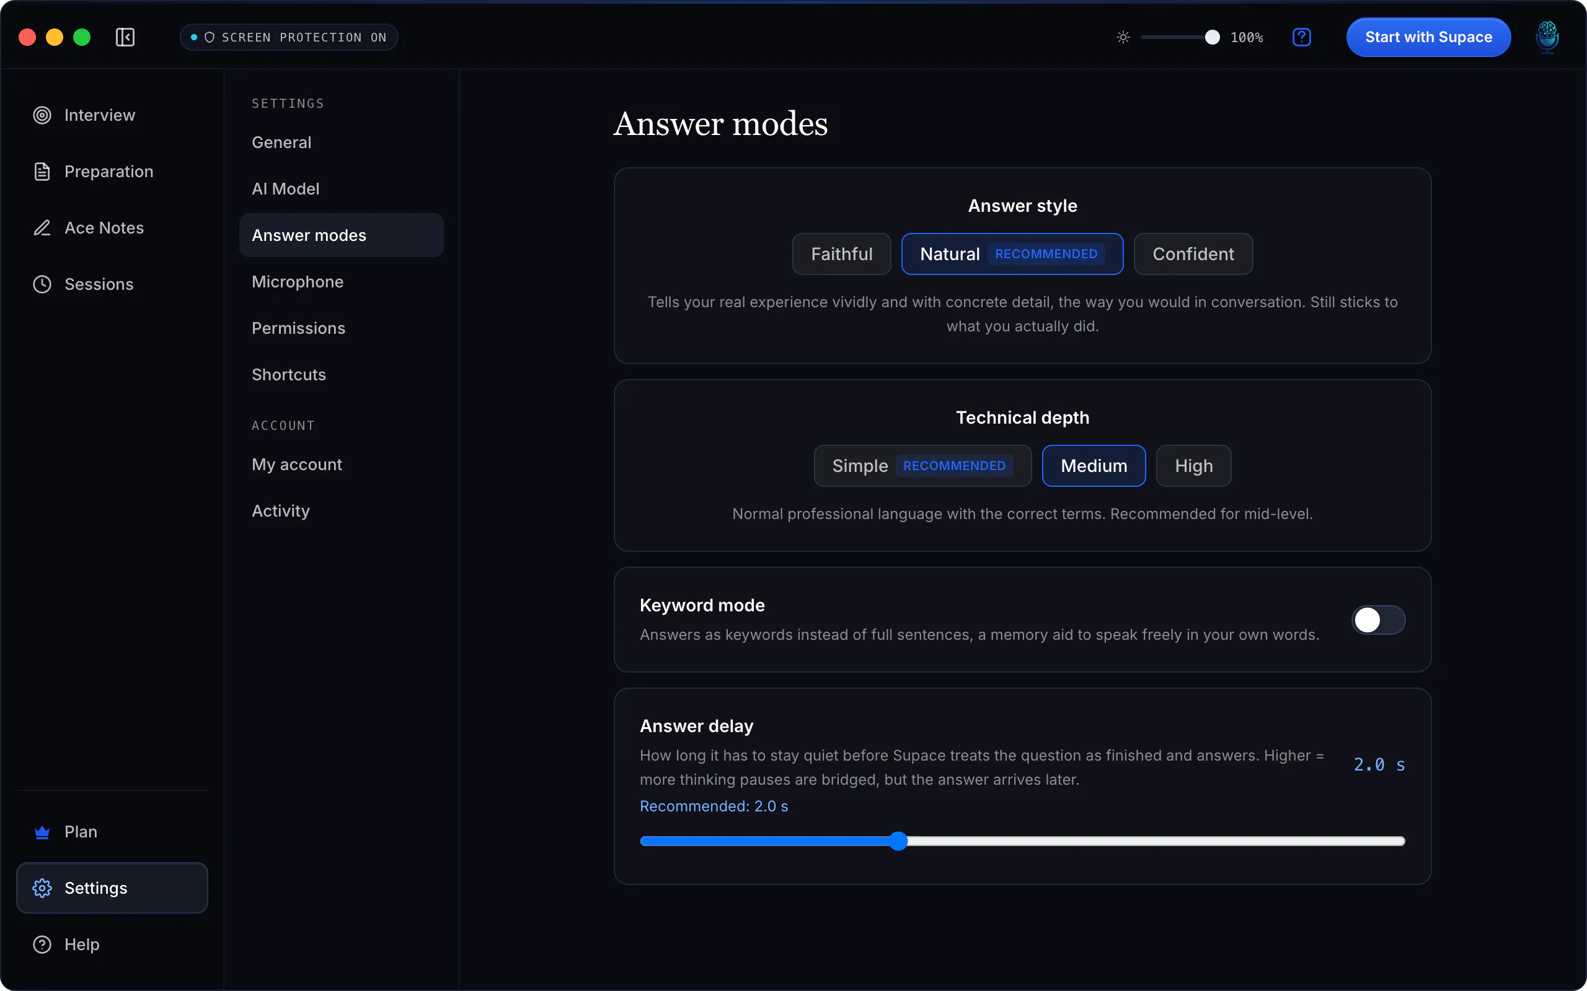
Task: Click the Help circle icon in sidebar
Action: pos(42,945)
